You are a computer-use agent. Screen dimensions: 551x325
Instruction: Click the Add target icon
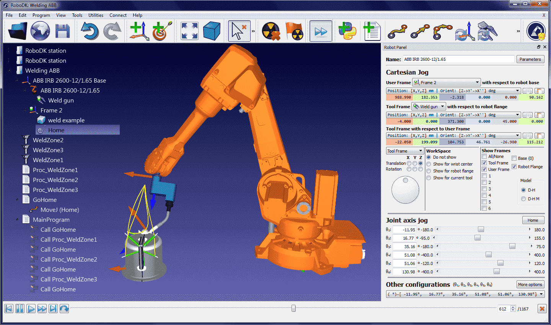pyautogui.click(x=162, y=31)
